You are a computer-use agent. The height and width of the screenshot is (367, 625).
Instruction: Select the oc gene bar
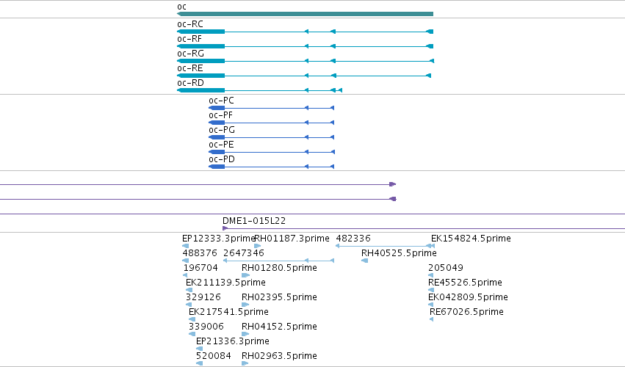click(x=305, y=14)
